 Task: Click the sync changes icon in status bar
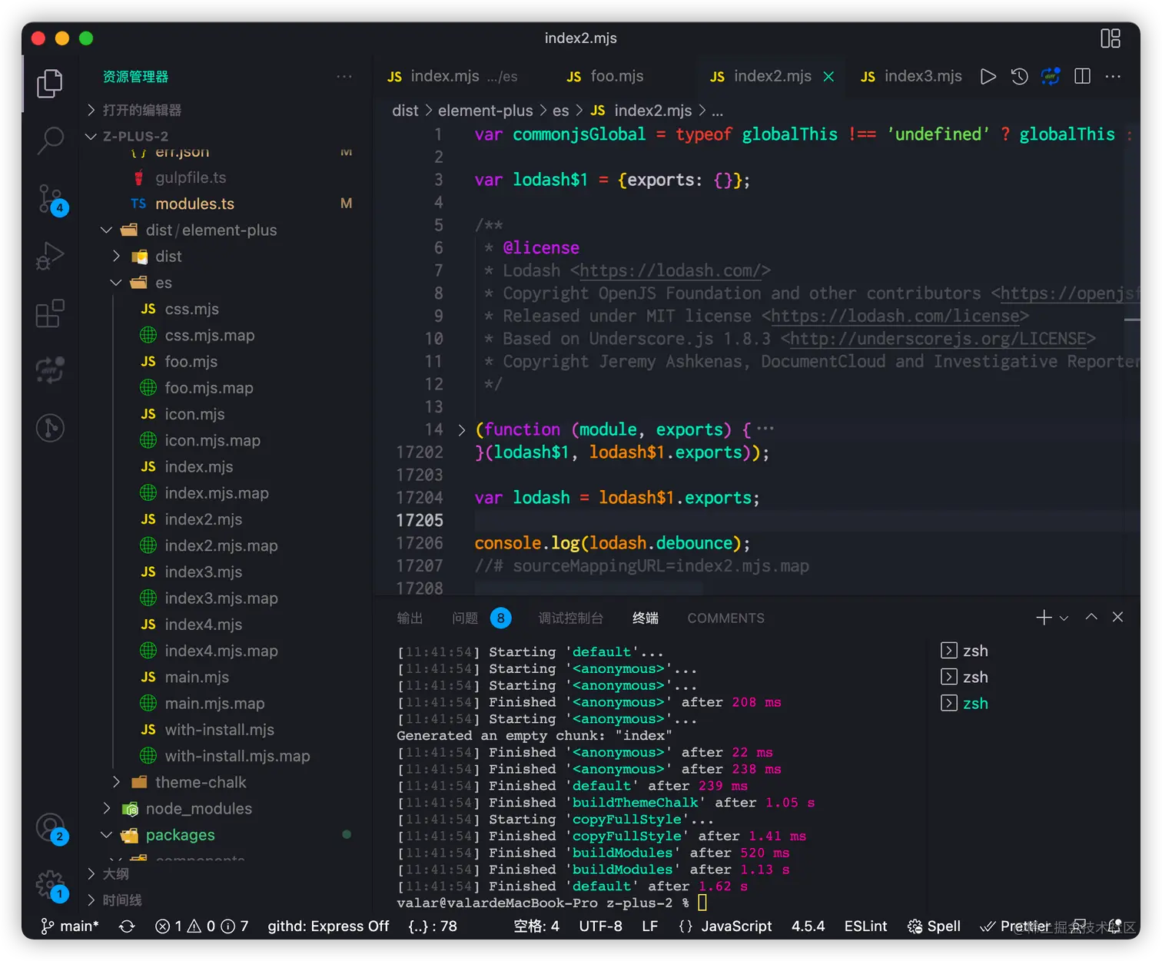127,926
